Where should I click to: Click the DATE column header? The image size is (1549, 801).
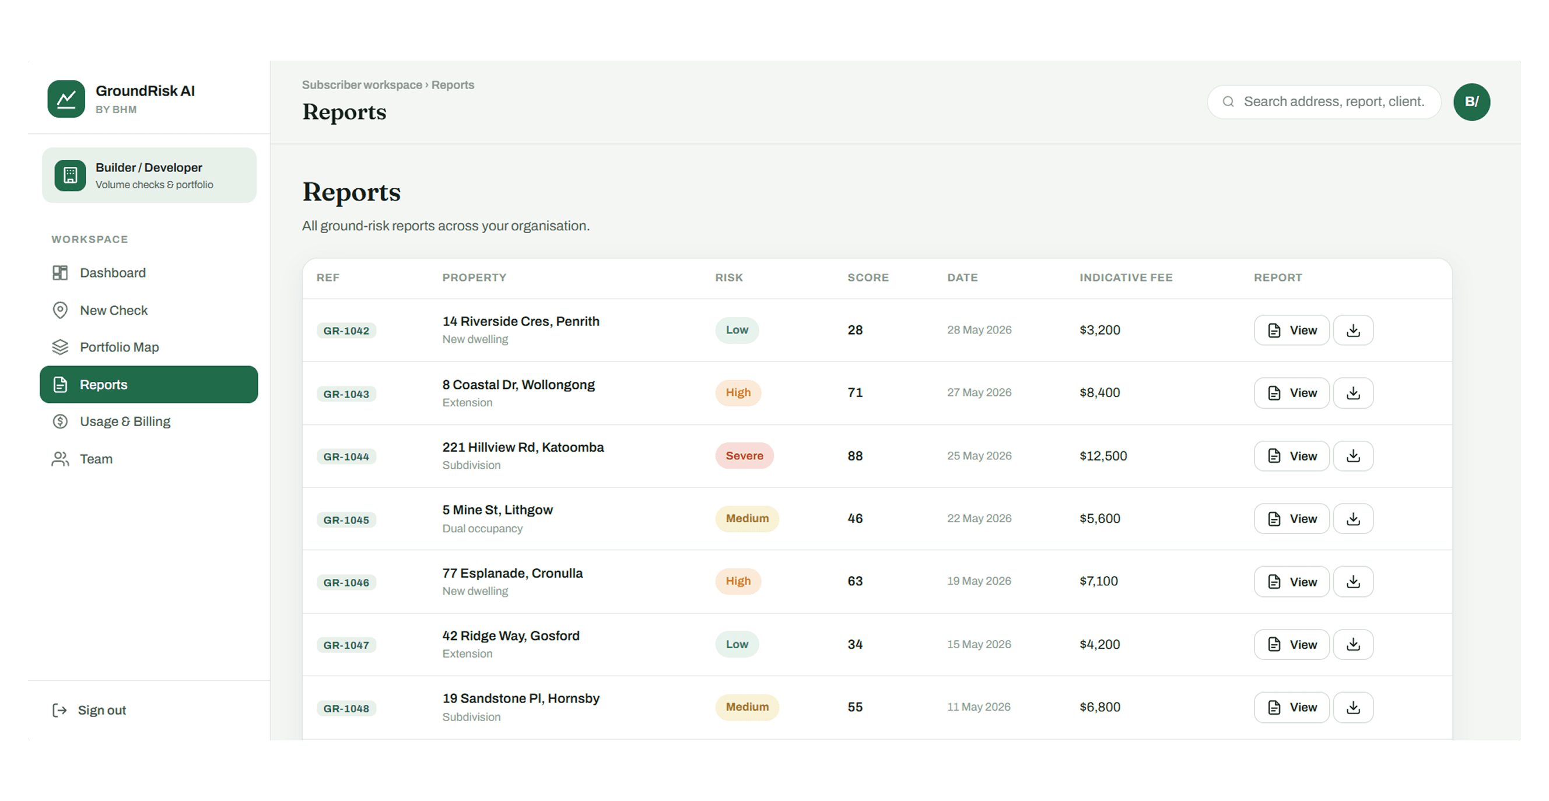tap(962, 277)
